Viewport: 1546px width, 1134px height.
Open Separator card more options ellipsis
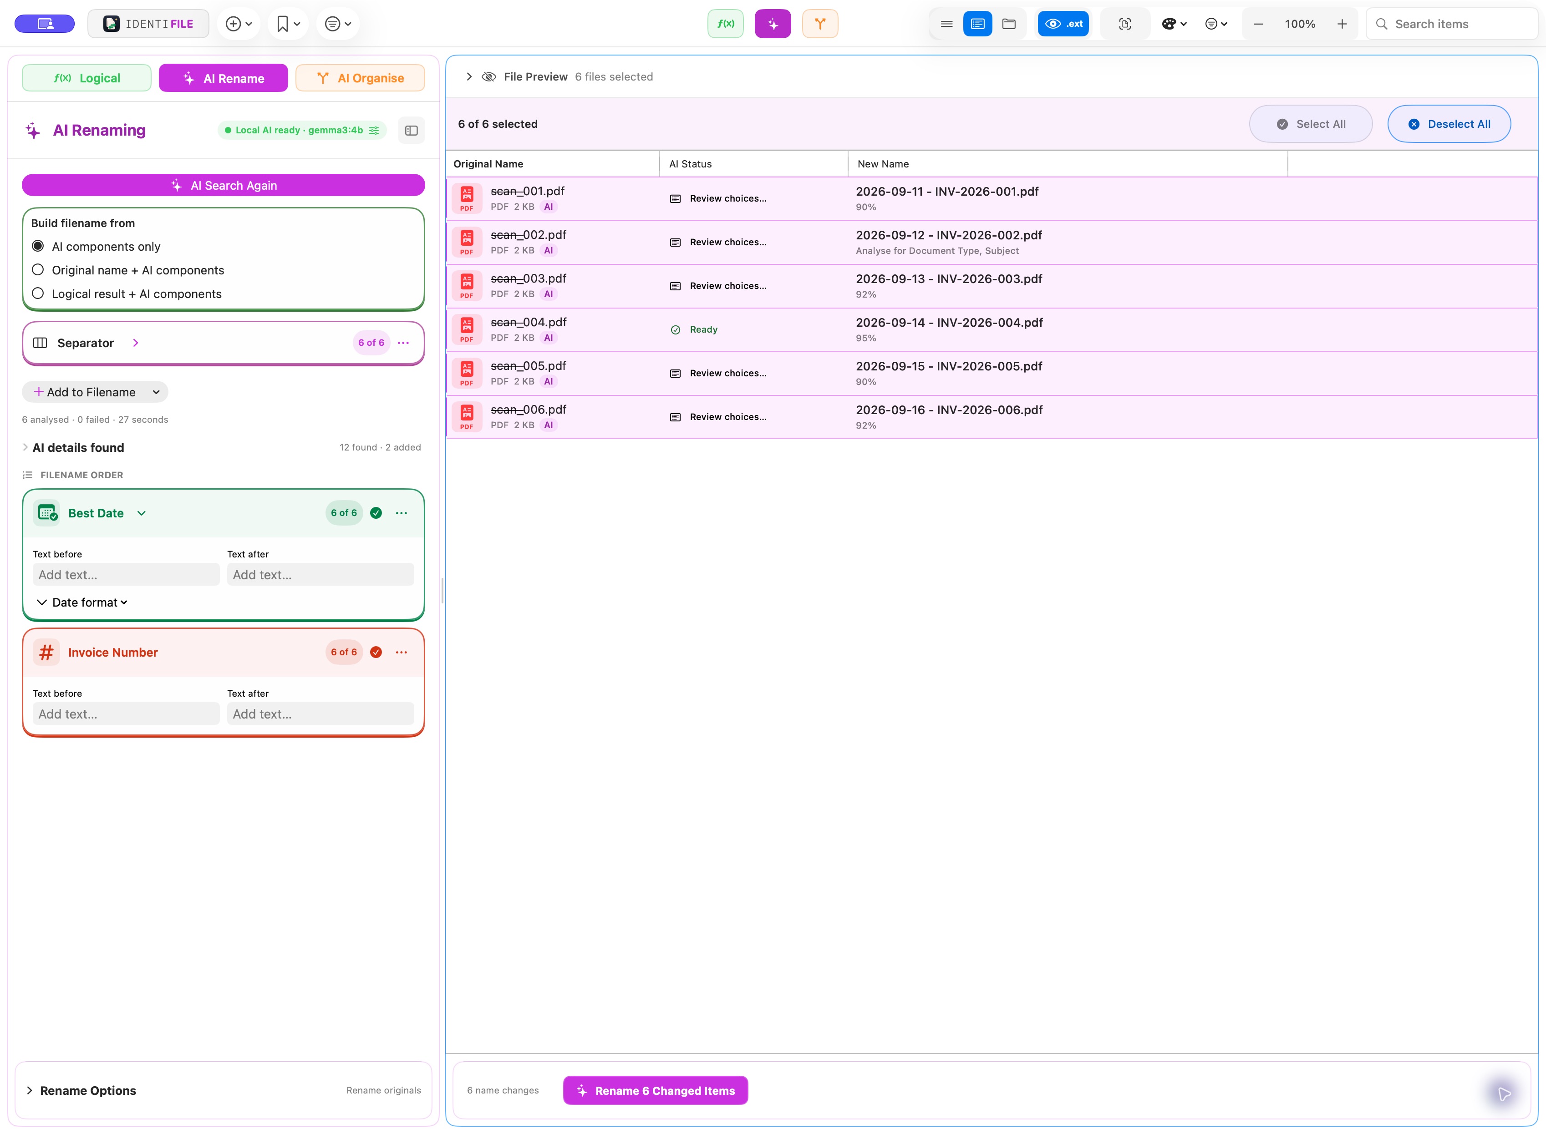[x=403, y=343]
